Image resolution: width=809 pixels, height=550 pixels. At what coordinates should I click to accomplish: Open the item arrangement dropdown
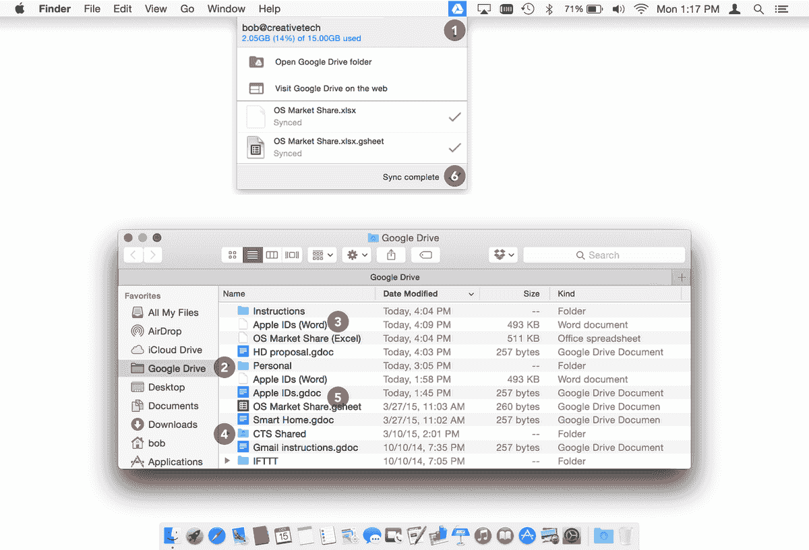click(322, 255)
